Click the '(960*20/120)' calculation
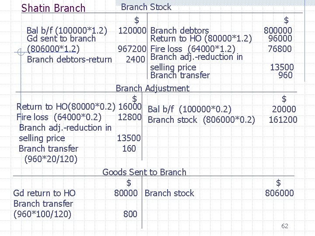 point(51,159)
